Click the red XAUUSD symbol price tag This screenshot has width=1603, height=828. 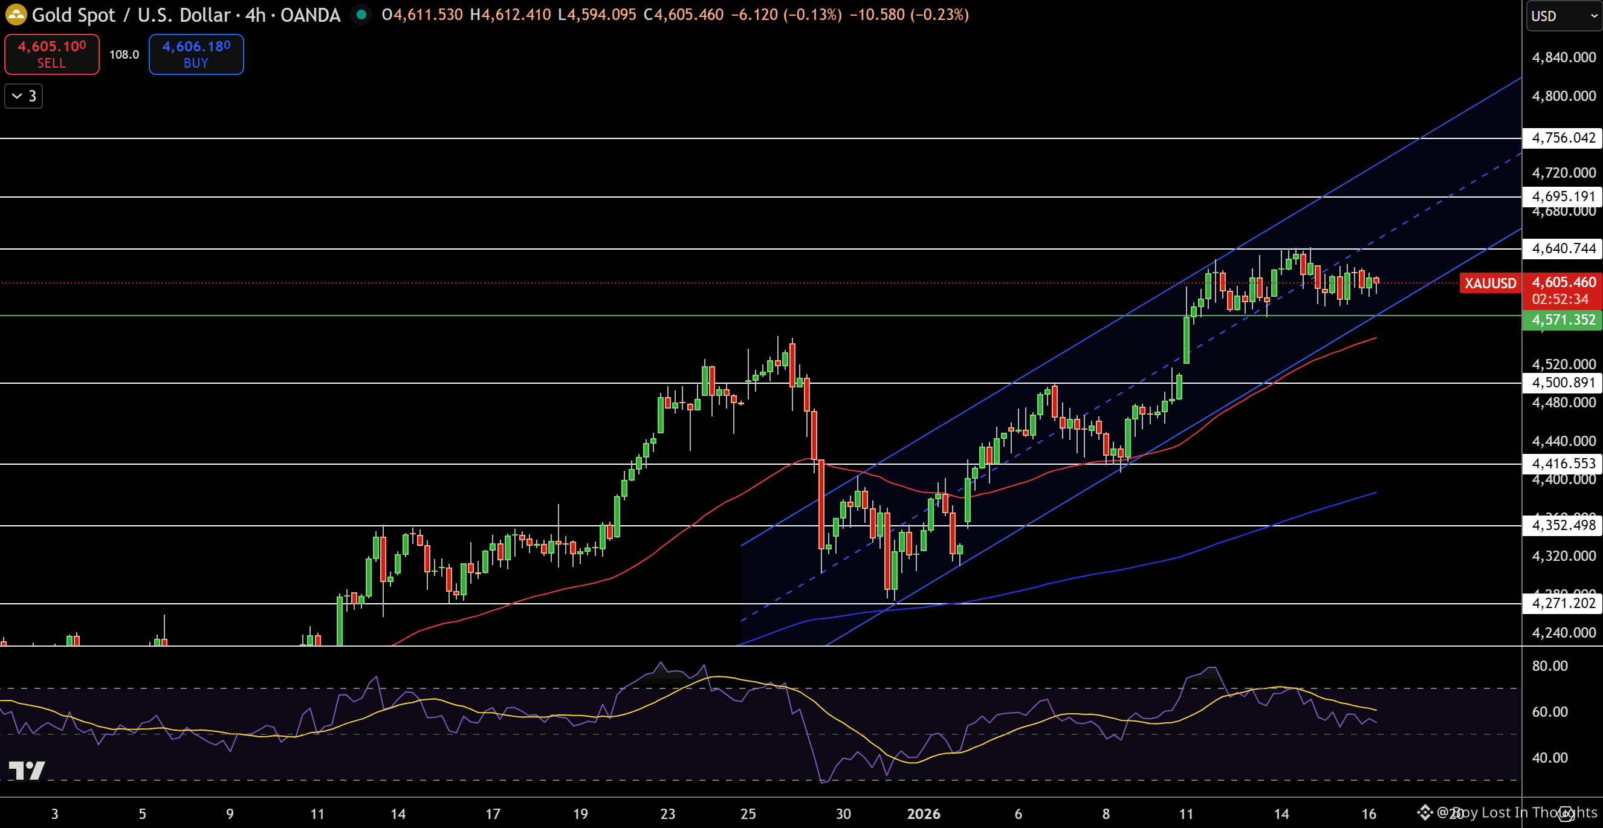coord(1490,283)
